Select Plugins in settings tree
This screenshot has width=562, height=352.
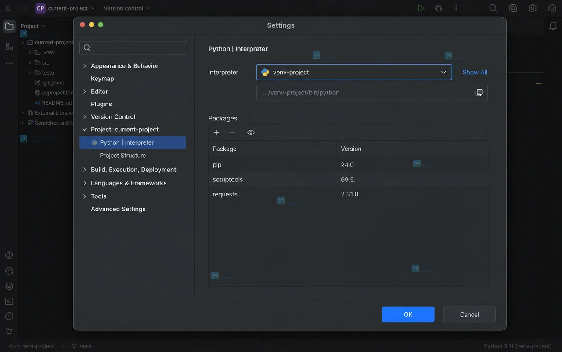coord(101,104)
